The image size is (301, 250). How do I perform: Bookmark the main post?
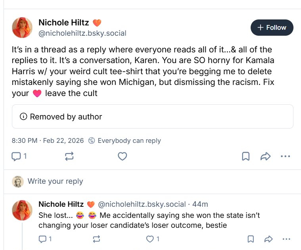coord(246,156)
